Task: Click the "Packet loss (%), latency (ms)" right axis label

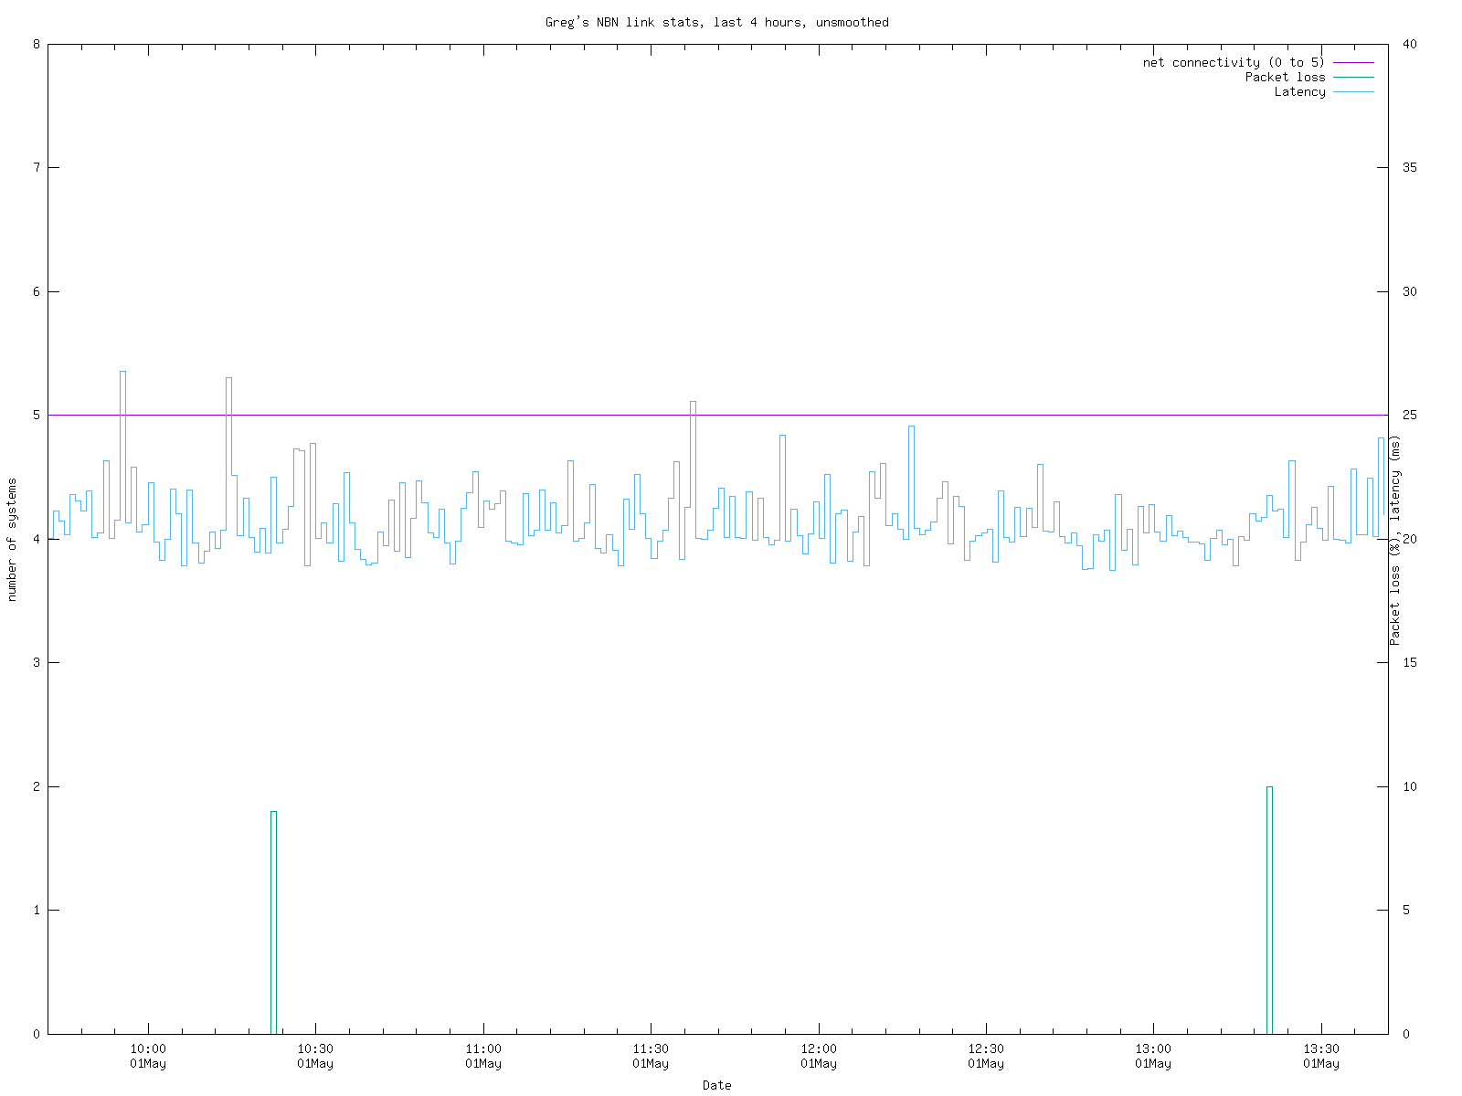Action: click(x=1394, y=540)
